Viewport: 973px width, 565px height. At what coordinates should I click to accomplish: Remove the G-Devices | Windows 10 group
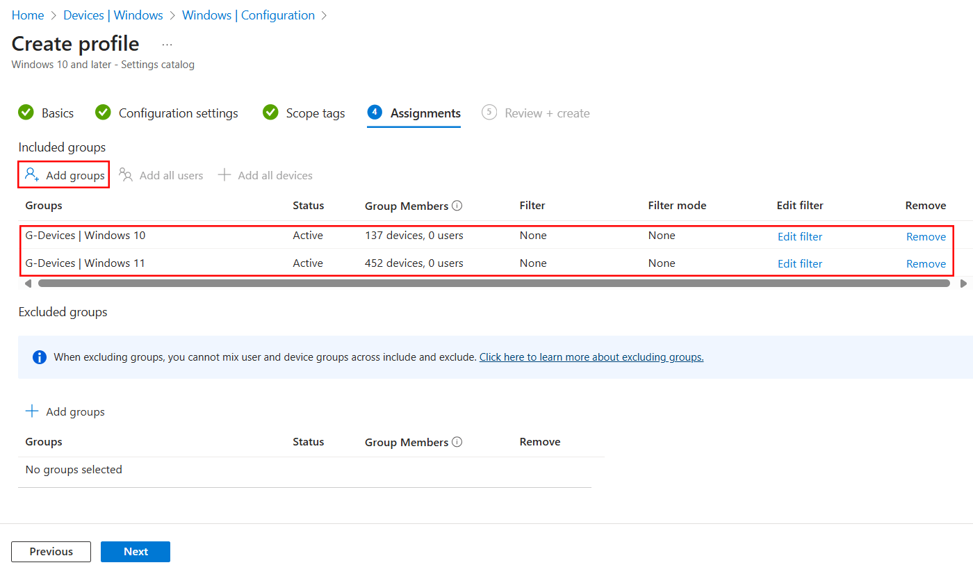[x=926, y=236]
